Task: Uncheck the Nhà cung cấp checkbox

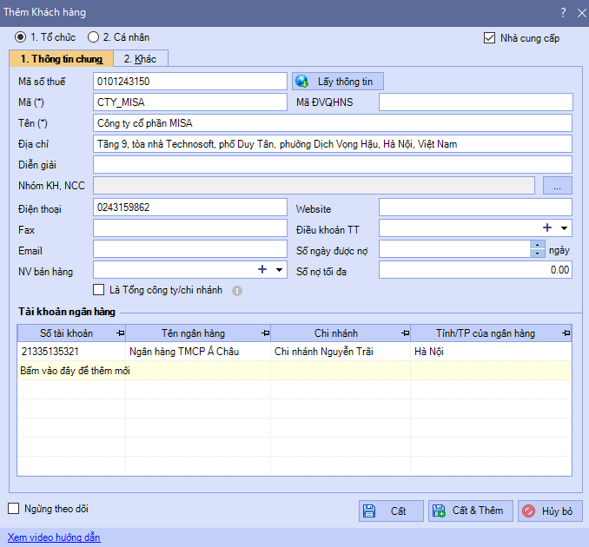Action: 490,38
